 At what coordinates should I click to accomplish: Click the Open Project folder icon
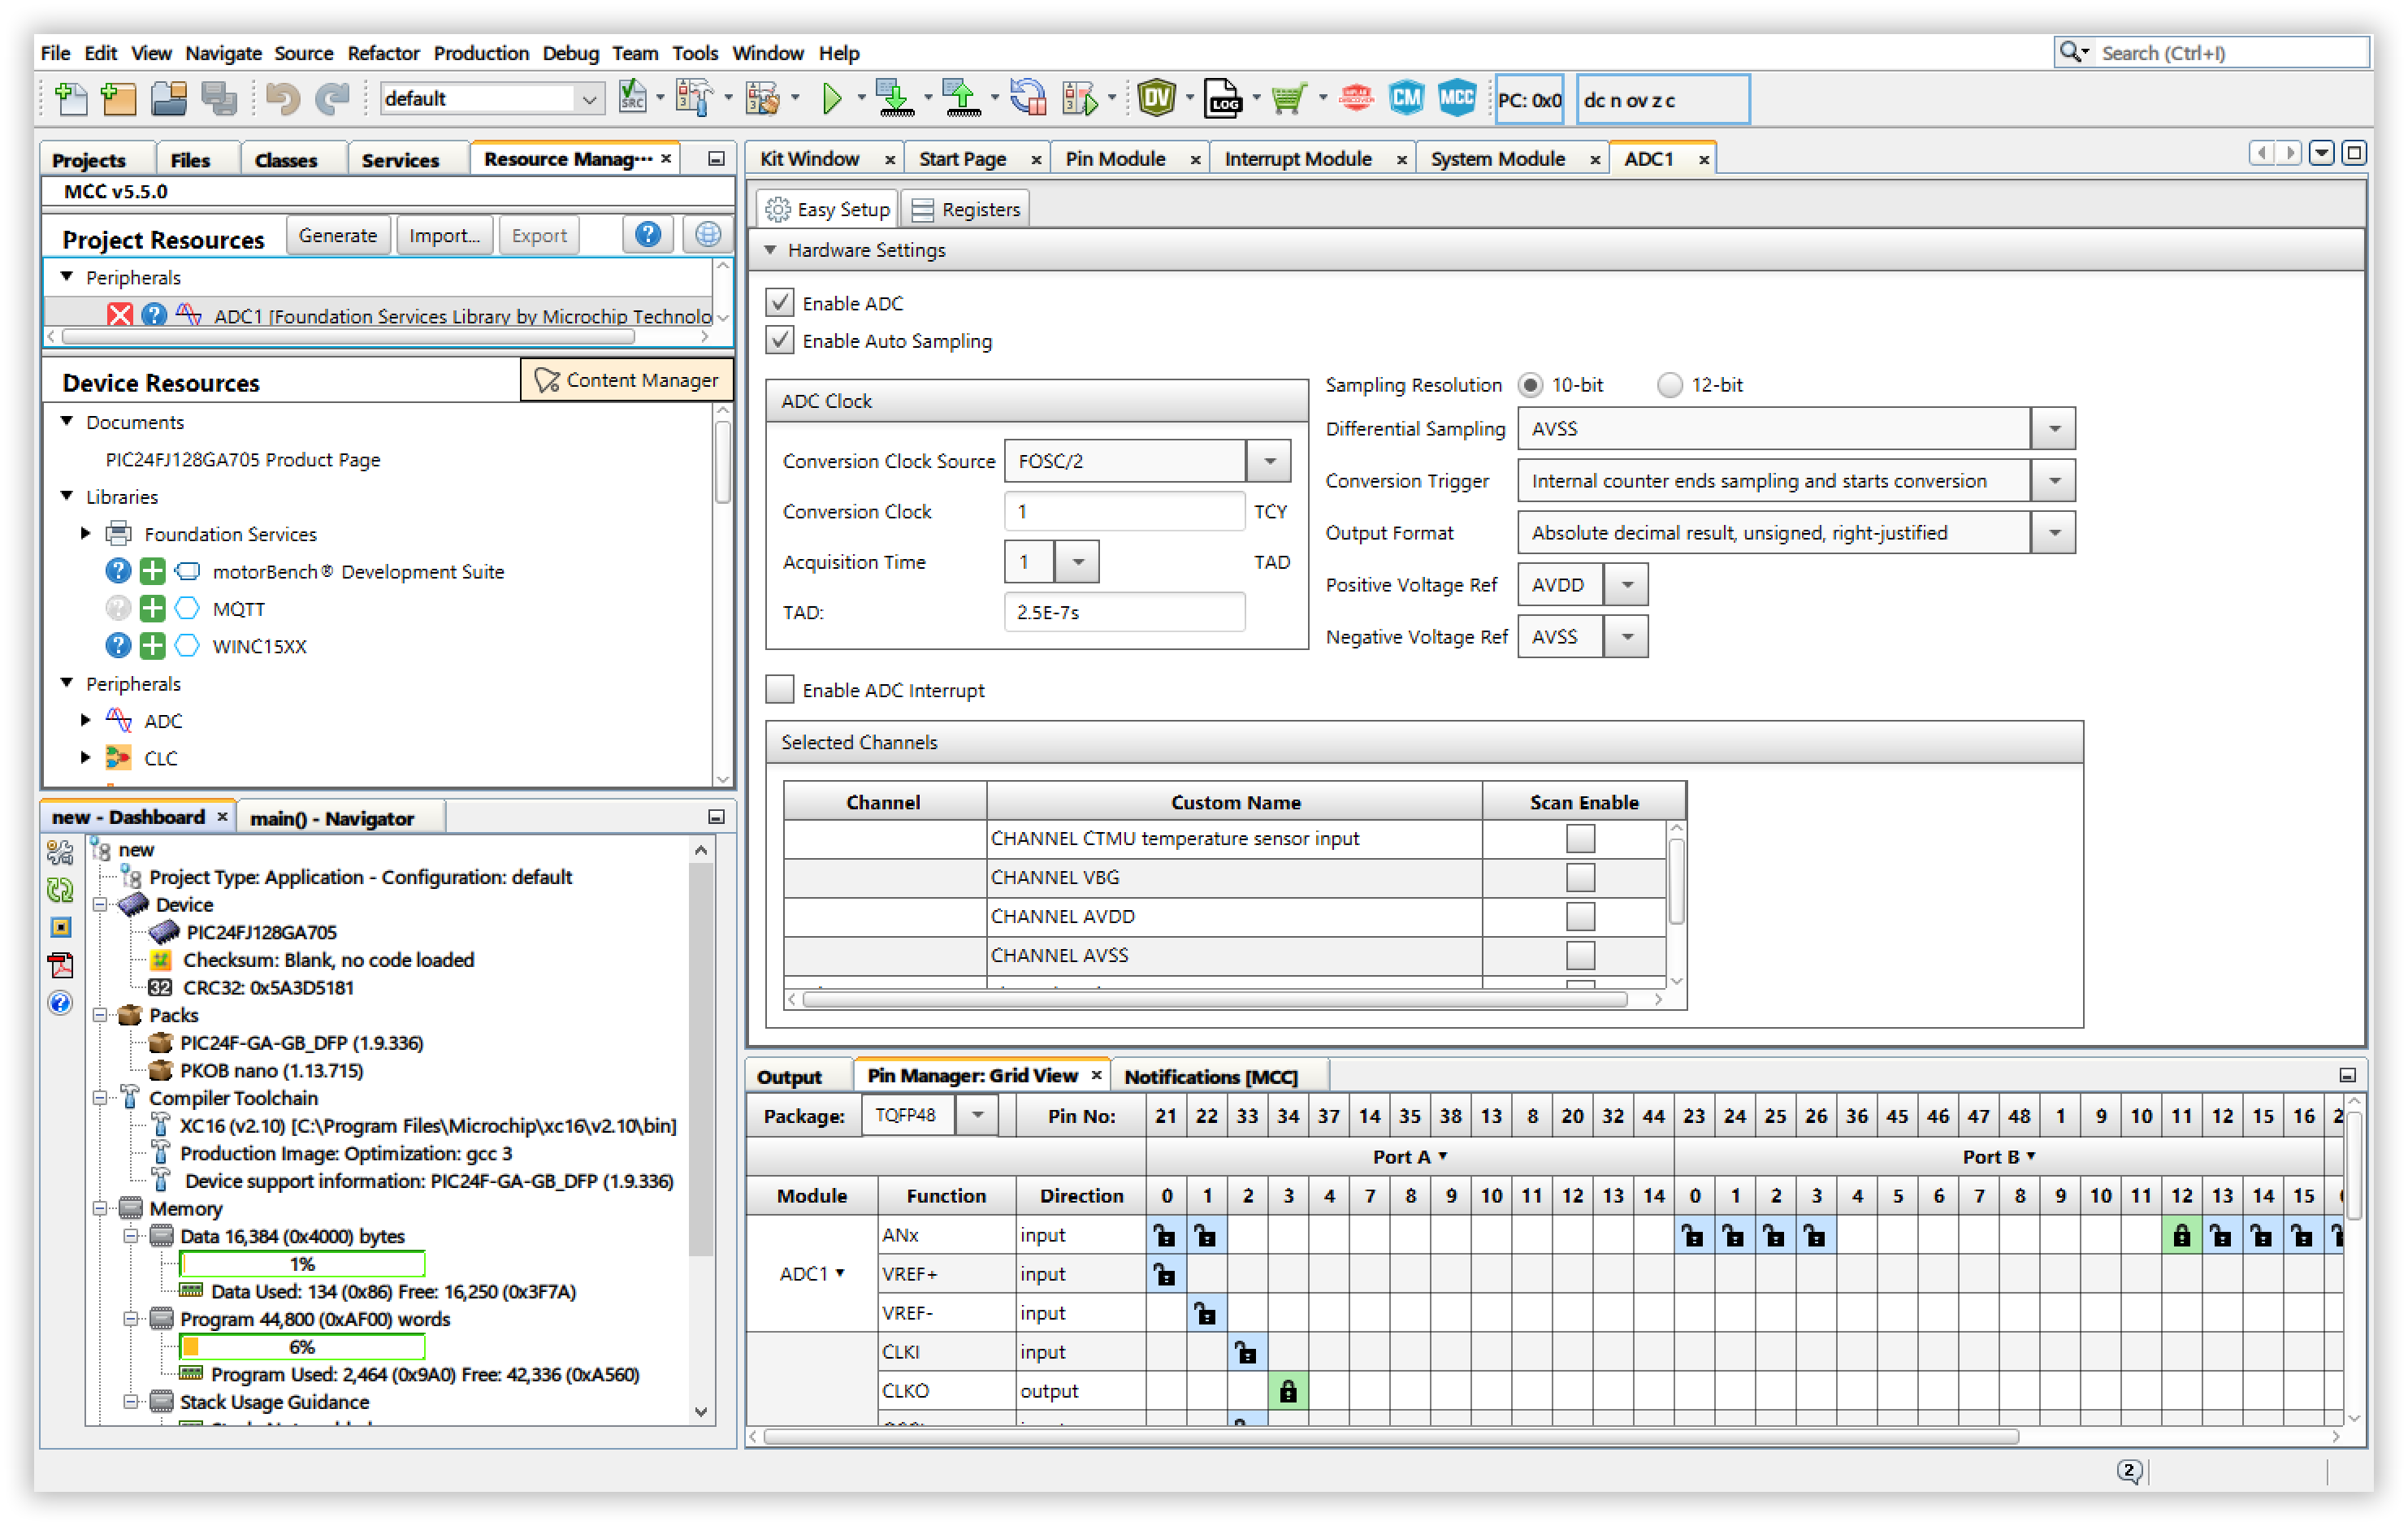[169, 99]
